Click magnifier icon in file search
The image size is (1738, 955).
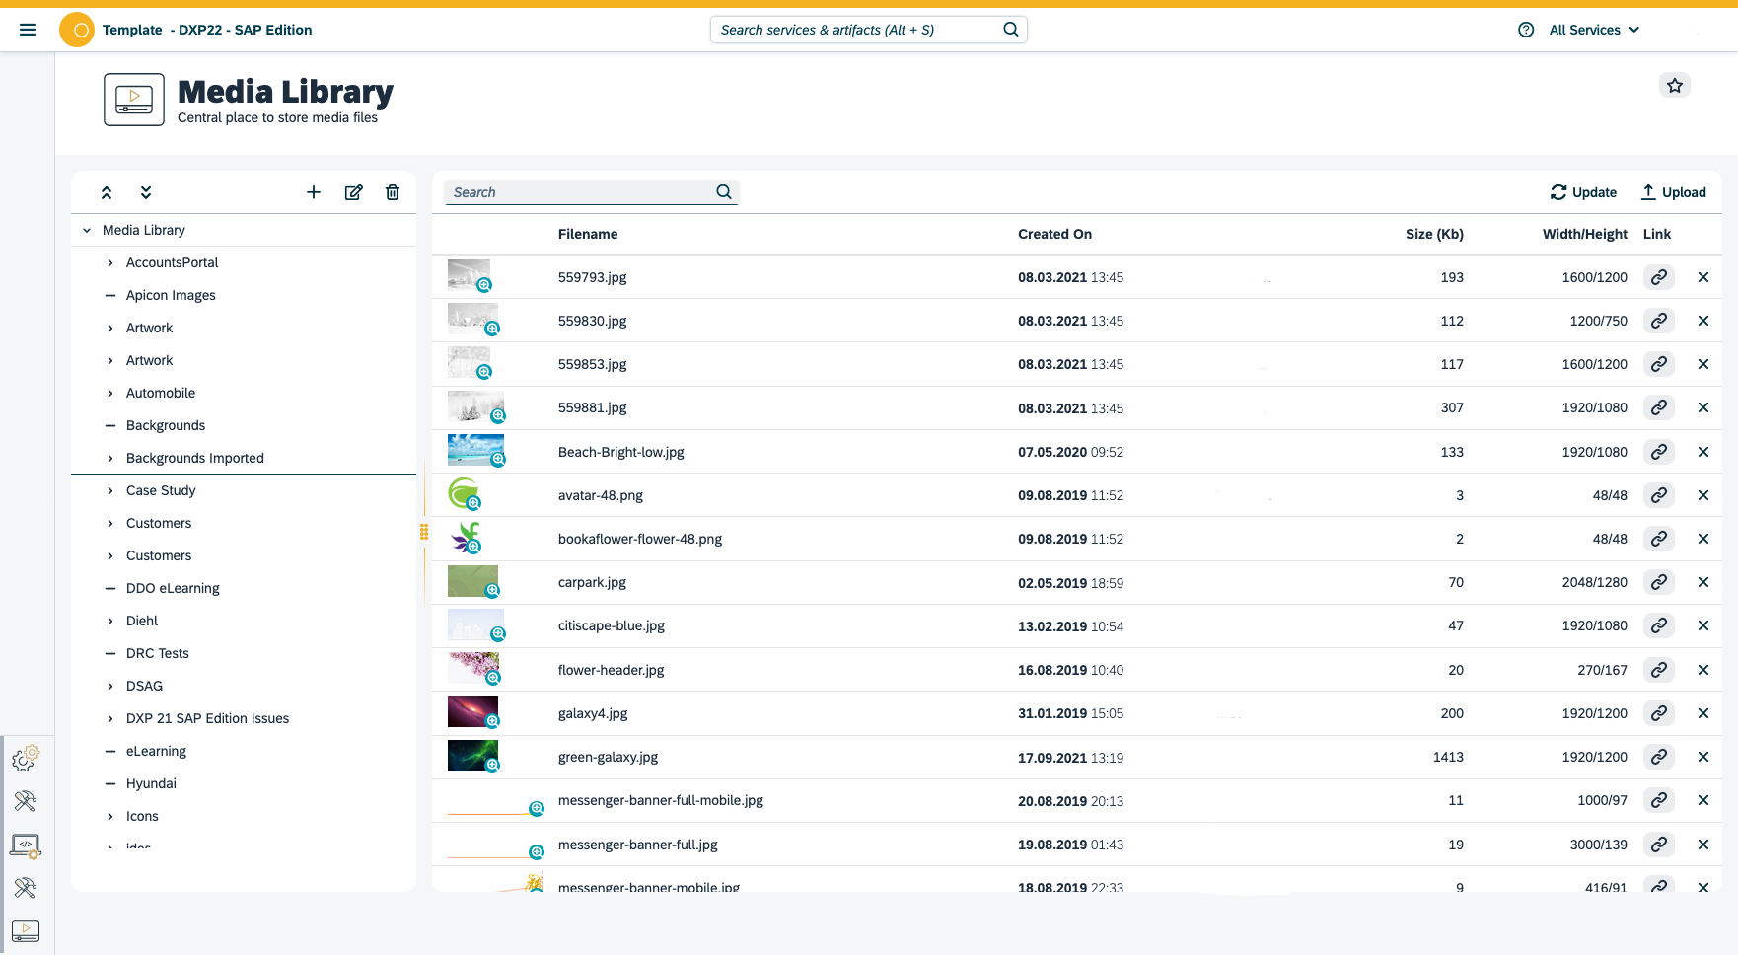click(x=724, y=192)
